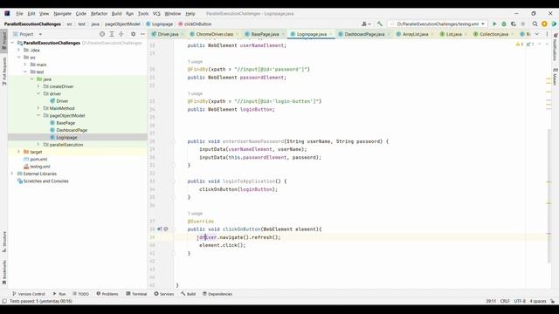559x314 pixels.
Task: Expand the target folder
Action: point(19,152)
